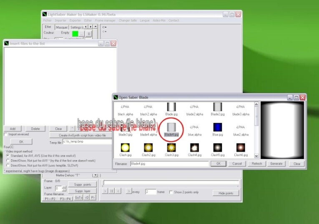Viewport: 319px width, 224px height.
Task: Click Clear in Insert files window
Action: pyautogui.click(x=58, y=128)
